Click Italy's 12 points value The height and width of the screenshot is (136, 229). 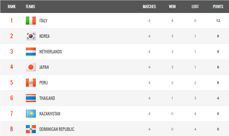click(x=218, y=21)
